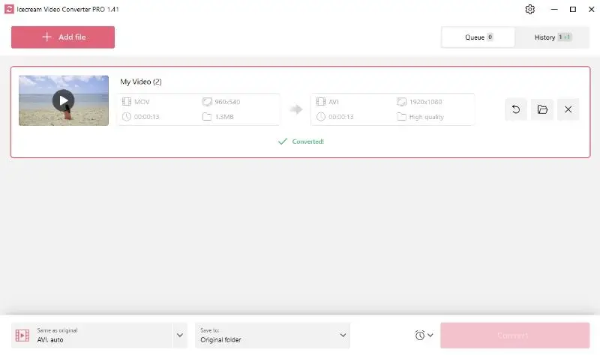Click the High quality output label
Viewport: 600px width, 355px height.
click(426, 117)
